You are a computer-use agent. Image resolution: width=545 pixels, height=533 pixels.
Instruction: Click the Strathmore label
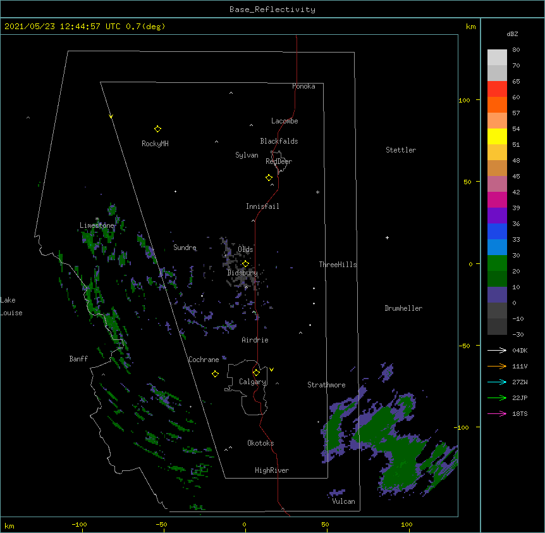(326, 385)
